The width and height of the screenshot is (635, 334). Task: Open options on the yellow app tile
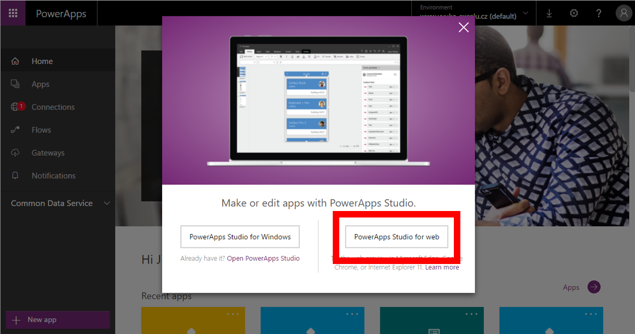point(233,314)
